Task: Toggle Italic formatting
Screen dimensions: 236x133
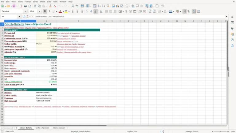Action: coord(49,11)
